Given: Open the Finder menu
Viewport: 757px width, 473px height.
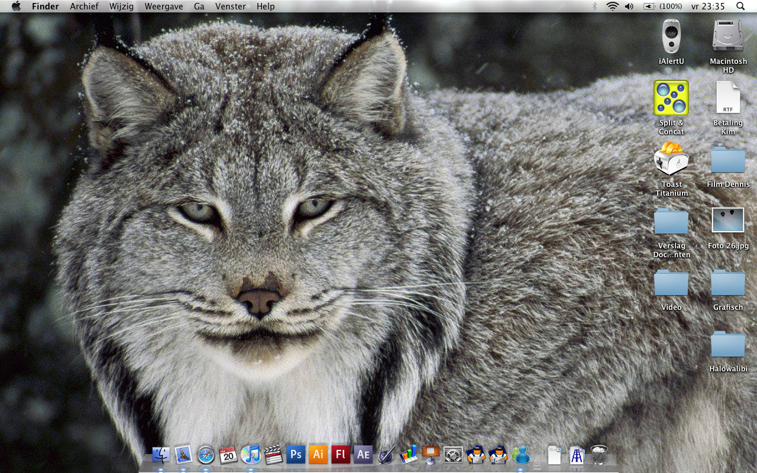Looking at the screenshot, I should (46, 6).
